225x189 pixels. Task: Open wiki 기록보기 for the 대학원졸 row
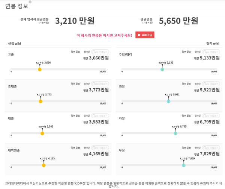coord(100,147)
